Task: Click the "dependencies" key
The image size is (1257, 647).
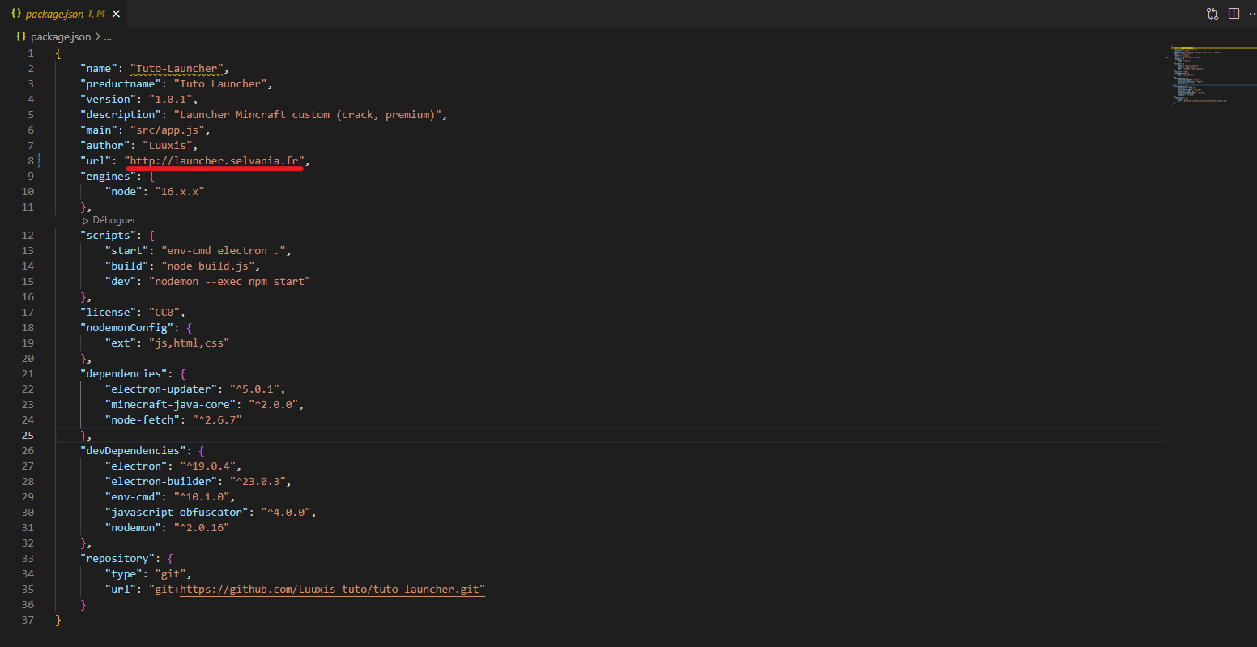Action: click(x=124, y=374)
